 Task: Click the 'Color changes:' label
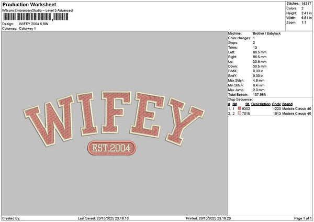[240, 38]
